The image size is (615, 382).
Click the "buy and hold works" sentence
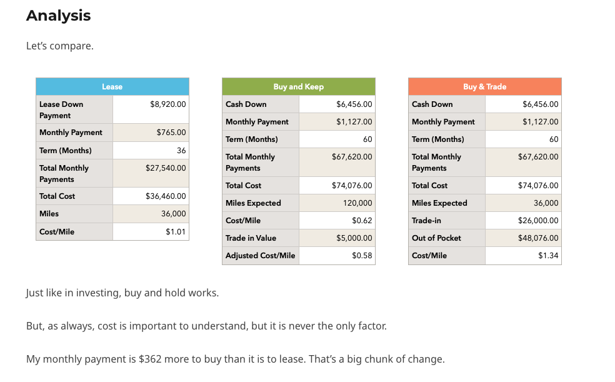pyautogui.click(x=122, y=293)
